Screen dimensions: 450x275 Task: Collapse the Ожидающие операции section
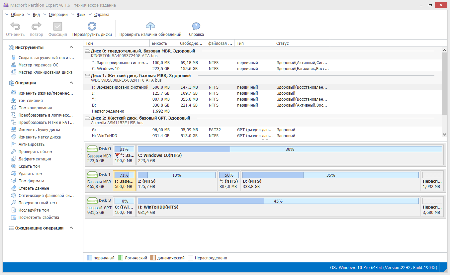click(x=71, y=228)
